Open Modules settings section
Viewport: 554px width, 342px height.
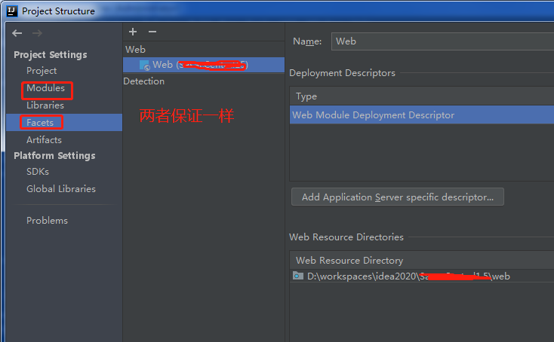point(45,88)
